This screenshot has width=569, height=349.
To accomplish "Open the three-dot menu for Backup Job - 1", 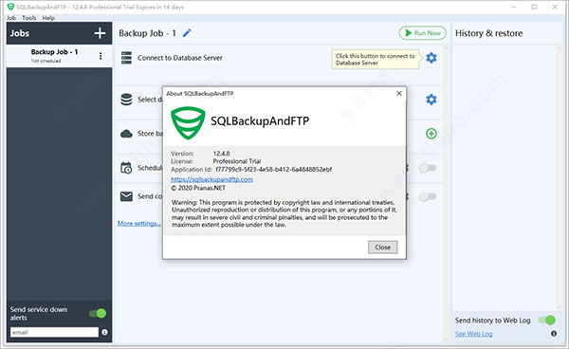I will tap(101, 56).
